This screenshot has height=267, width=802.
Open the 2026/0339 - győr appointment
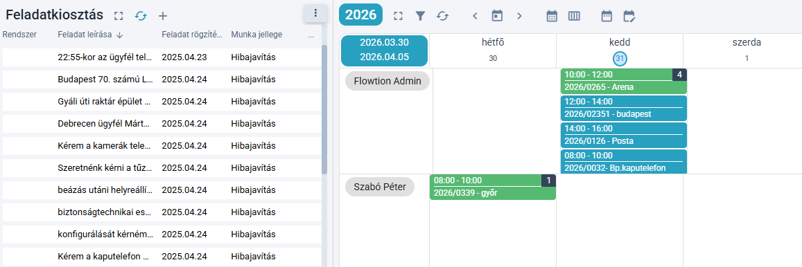[493, 187]
